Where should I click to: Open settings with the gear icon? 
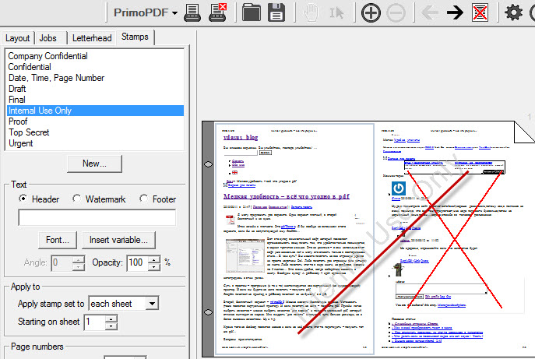tap(514, 12)
